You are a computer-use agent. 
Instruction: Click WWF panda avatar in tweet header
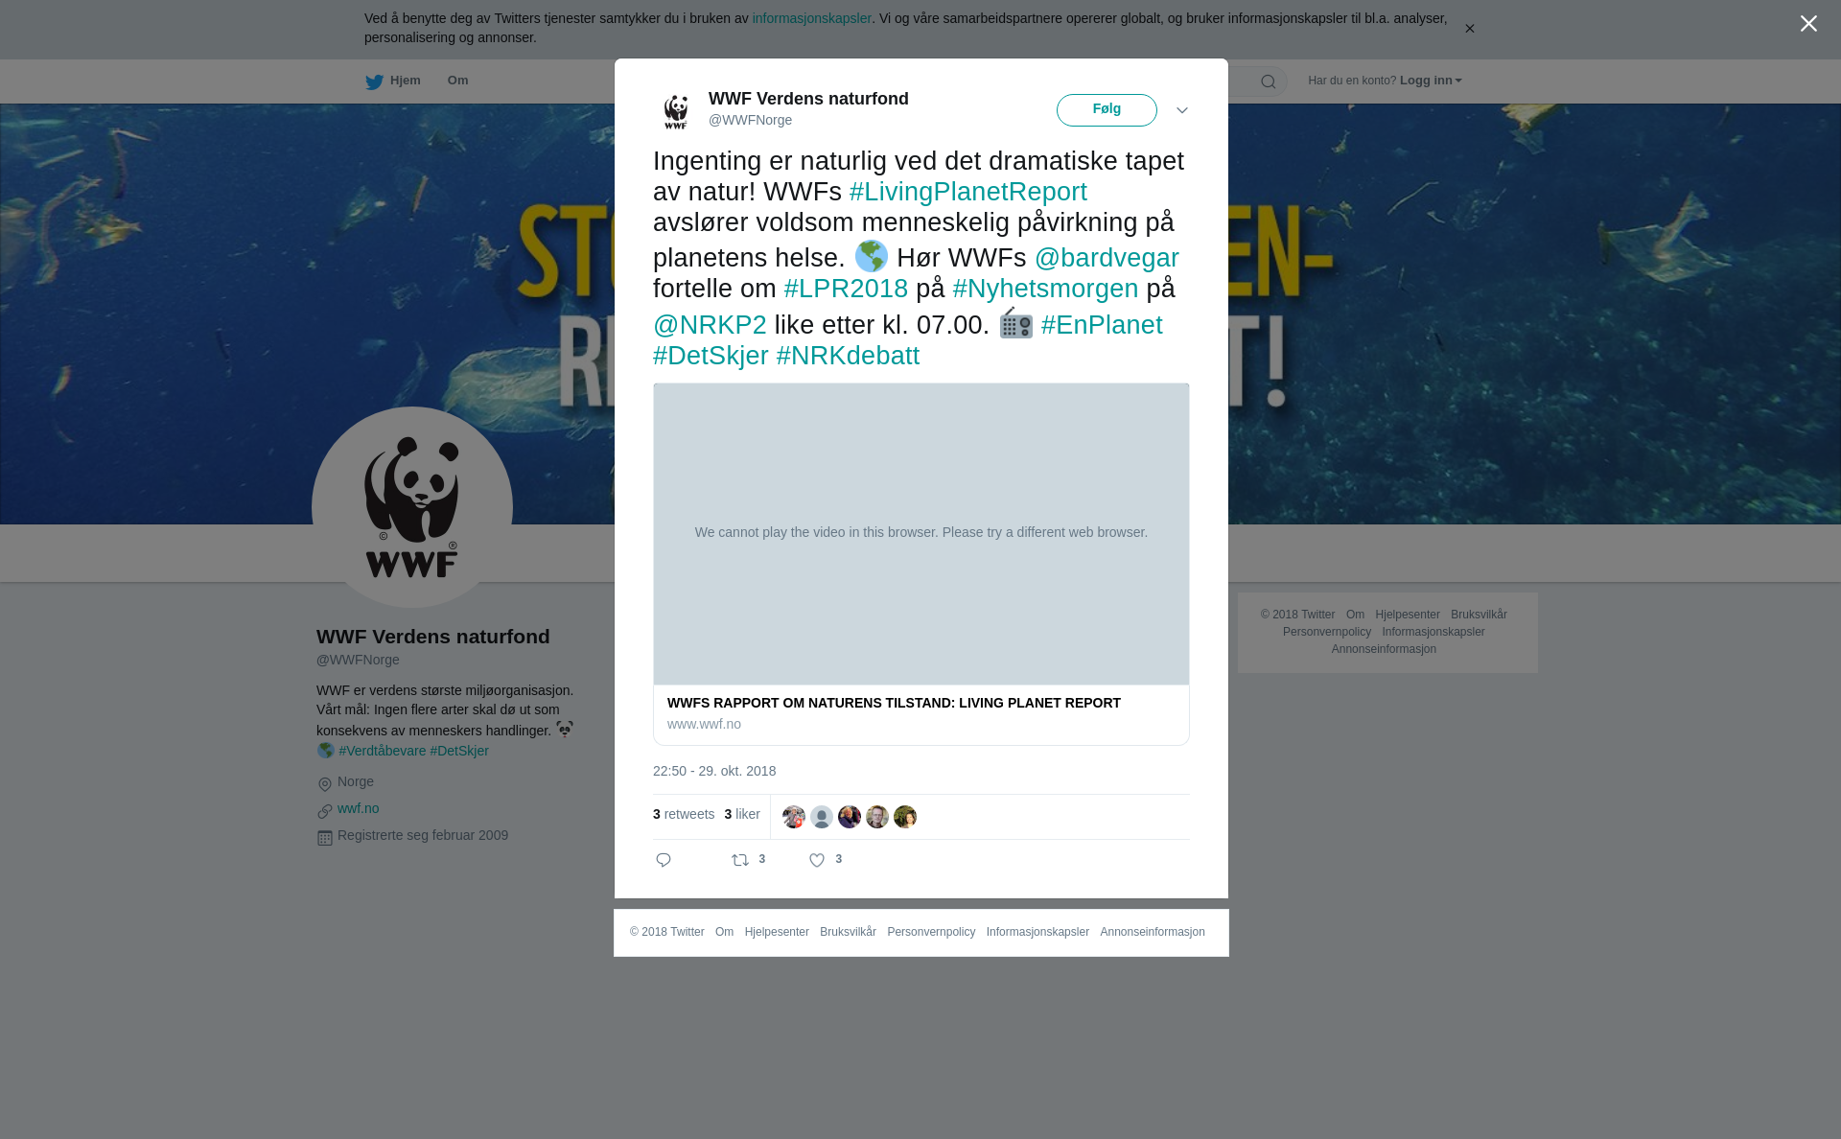676,110
